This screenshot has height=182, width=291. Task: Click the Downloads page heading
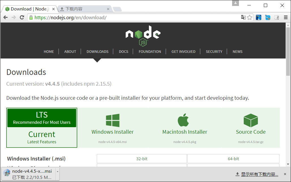pyautogui.click(x=26, y=72)
